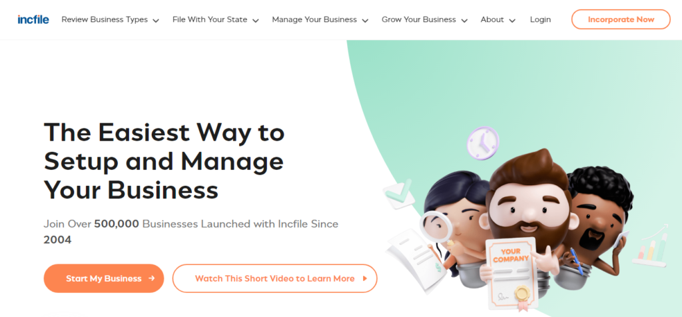Expand the Grow Your Business chevron
682x317 pixels.
pos(464,21)
